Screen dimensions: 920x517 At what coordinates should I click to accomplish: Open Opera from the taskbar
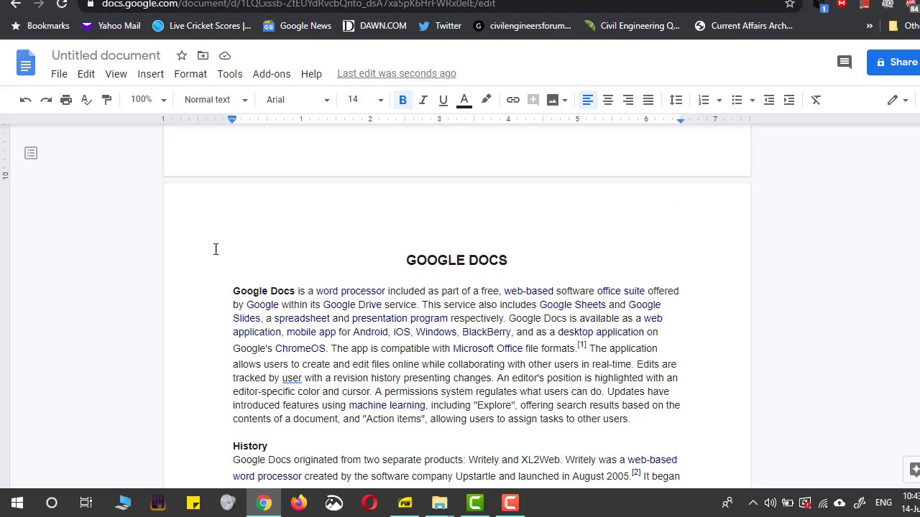pyautogui.click(x=369, y=503)
